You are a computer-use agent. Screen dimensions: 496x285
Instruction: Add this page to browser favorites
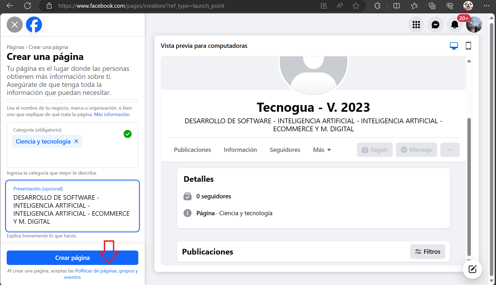point(356,6)
